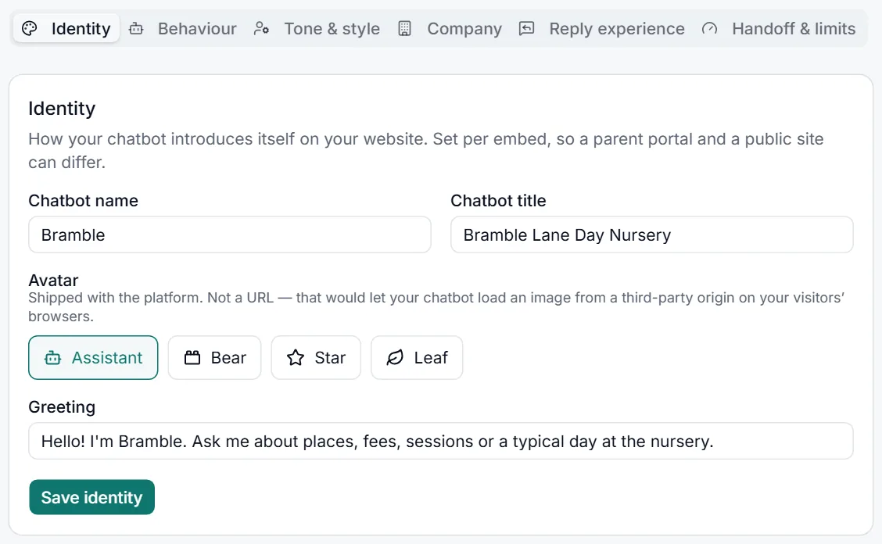Click the 'Shipped with the platform' avatar note
The image size is (882, 544).
coord(436,306)
